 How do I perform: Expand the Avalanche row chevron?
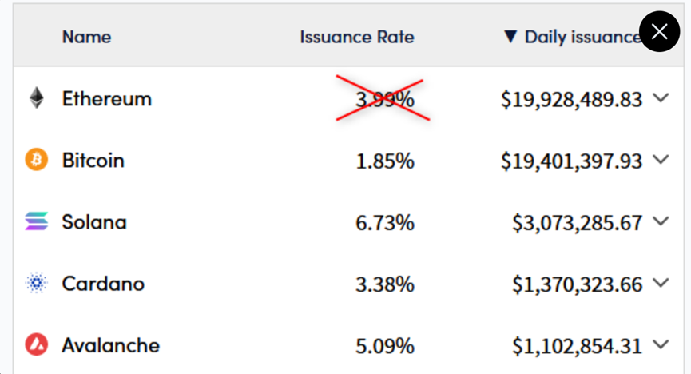tap(661, 344)
